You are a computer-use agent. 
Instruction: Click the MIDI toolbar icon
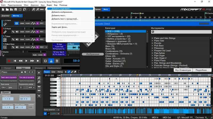pos(42,9)
